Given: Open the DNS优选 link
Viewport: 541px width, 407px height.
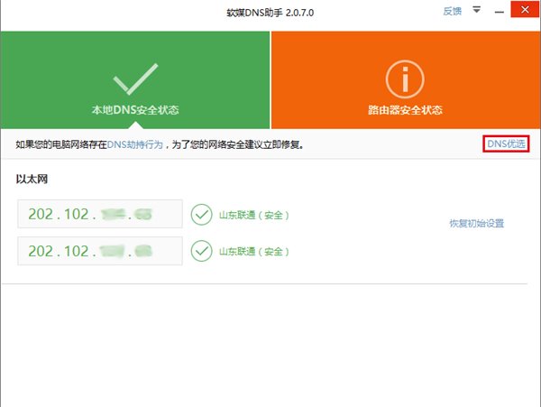Looking at the screenshot, I should coord(505,144).
